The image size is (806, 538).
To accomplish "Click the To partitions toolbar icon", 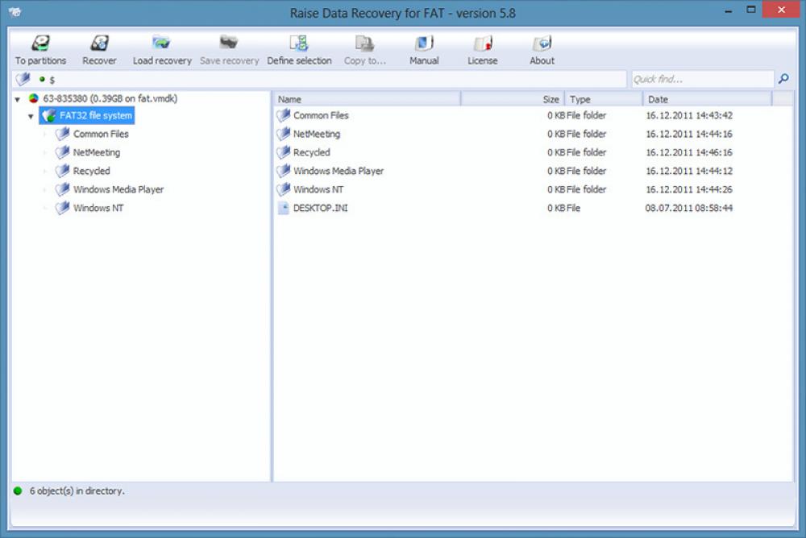I will (40, 47).
